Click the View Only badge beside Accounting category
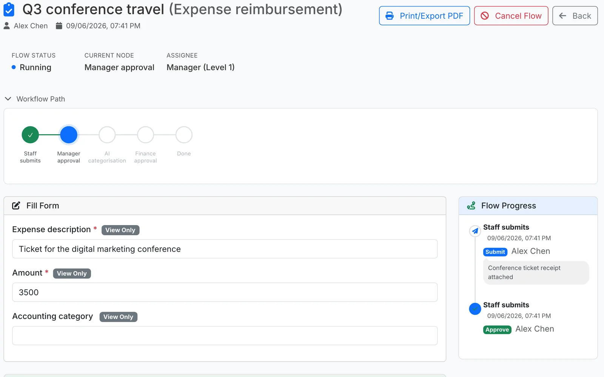 pos(119,317)
